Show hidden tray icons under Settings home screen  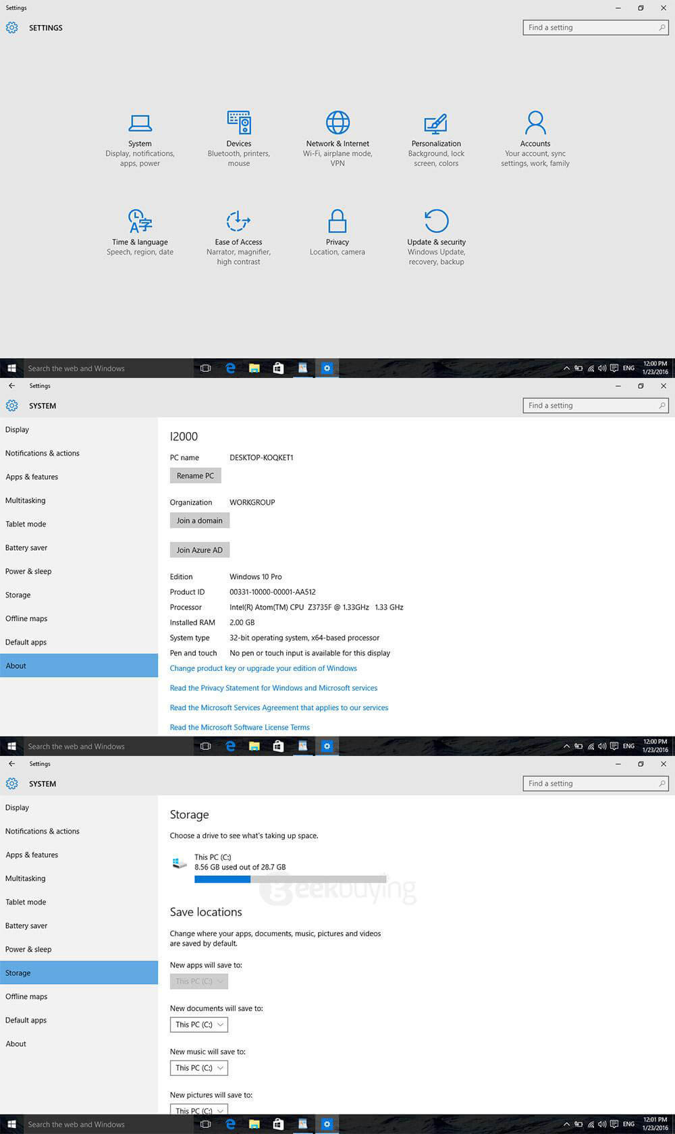pos(566,369)
